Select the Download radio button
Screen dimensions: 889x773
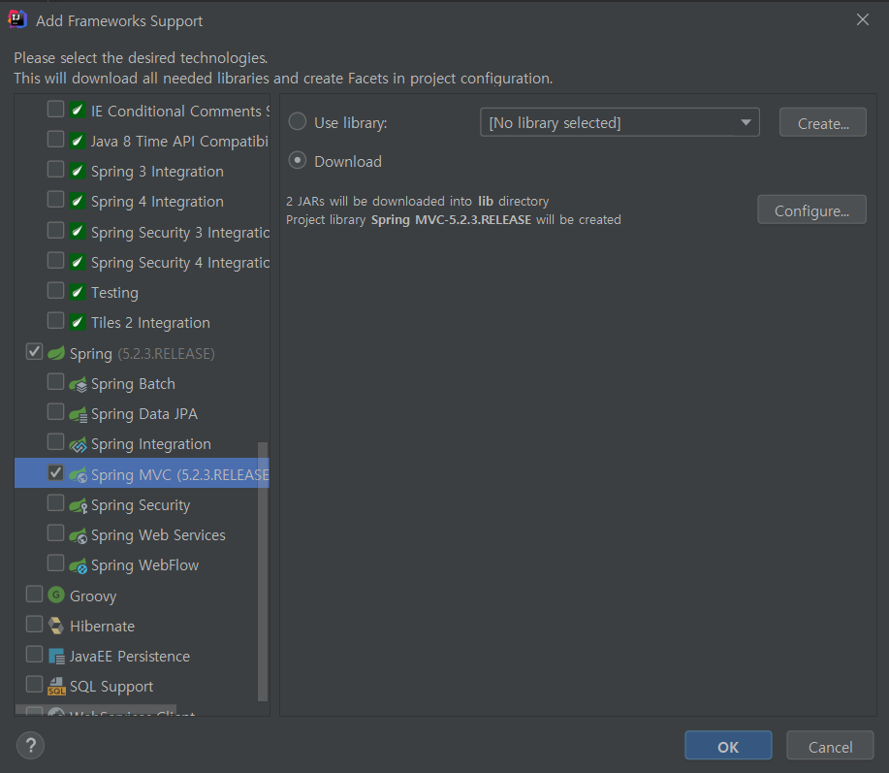tap(298, 160)
